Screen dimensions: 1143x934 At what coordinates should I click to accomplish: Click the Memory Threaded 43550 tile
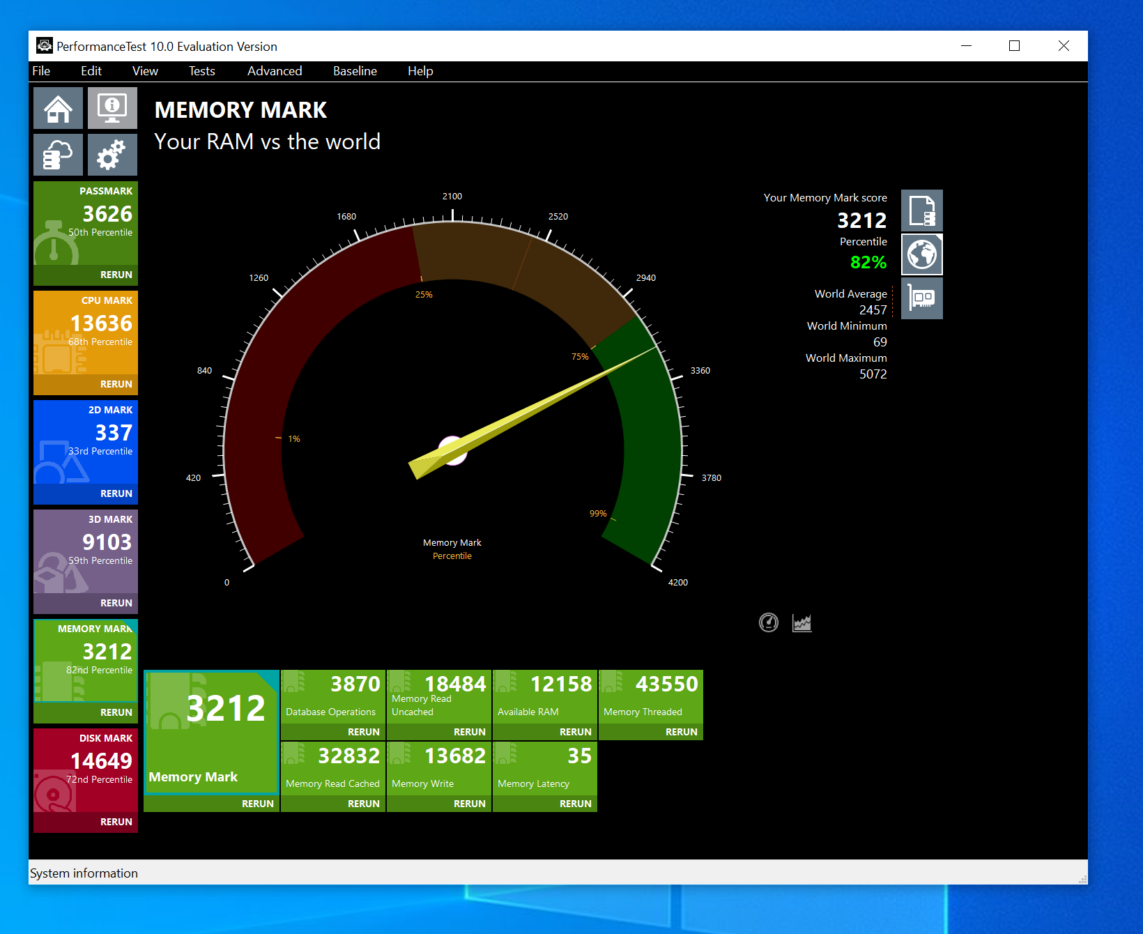[651, 696]
